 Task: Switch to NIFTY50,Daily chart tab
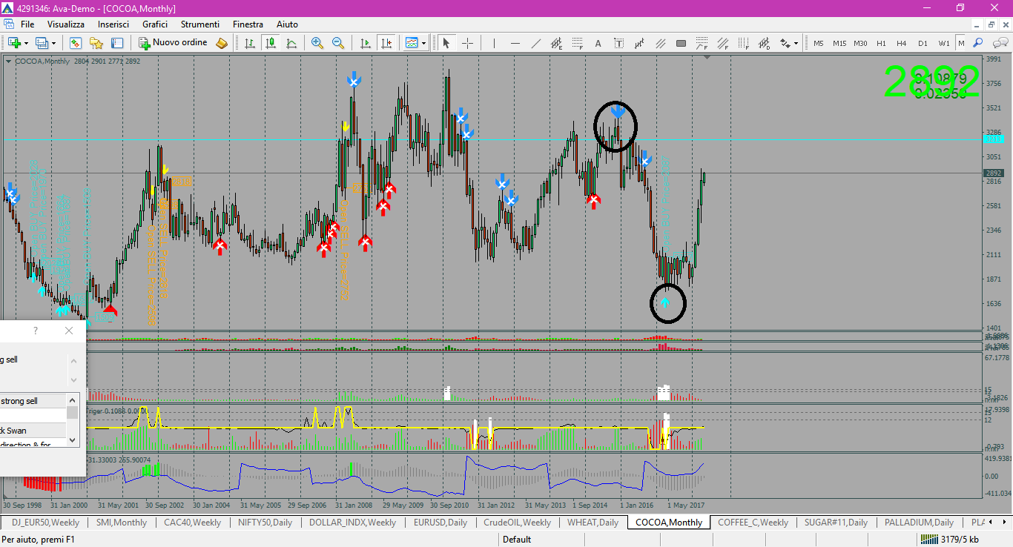pyautogui.click(x=265, y=523)
